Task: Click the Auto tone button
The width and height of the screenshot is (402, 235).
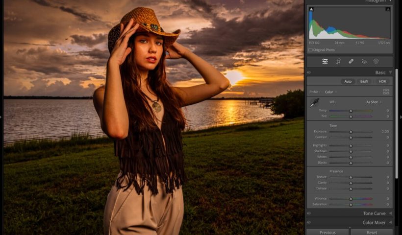Action: tap(348, 81)
